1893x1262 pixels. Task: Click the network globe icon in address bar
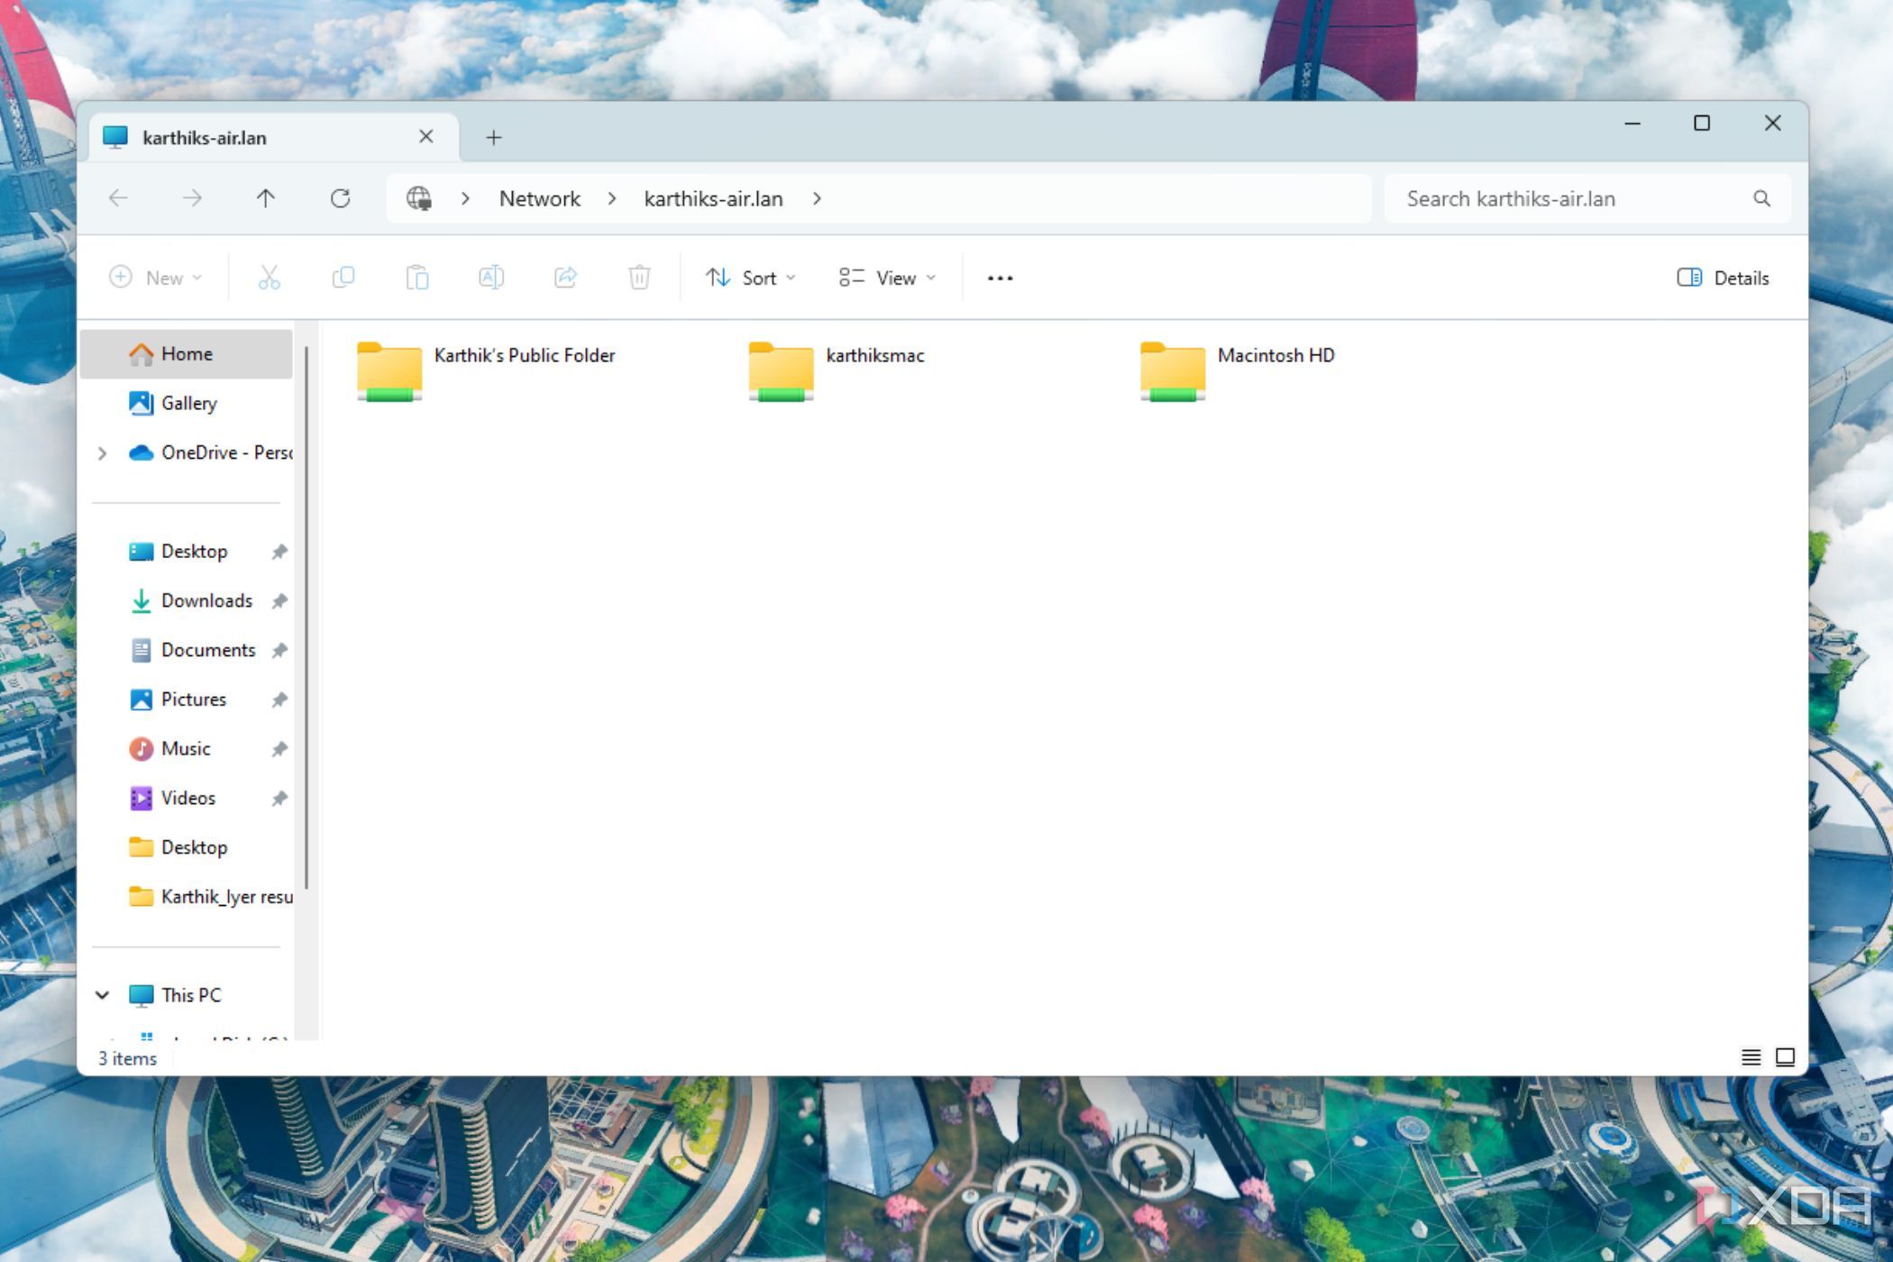point(418,198)
